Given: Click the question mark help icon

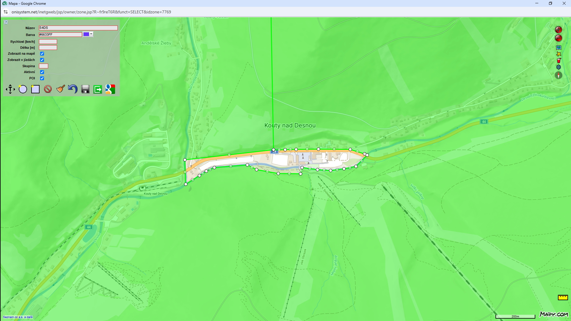Looking at the screenshot, I should pos(6,22).
